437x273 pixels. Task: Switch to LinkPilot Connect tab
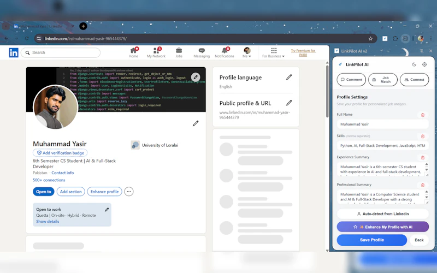point(414,80)
